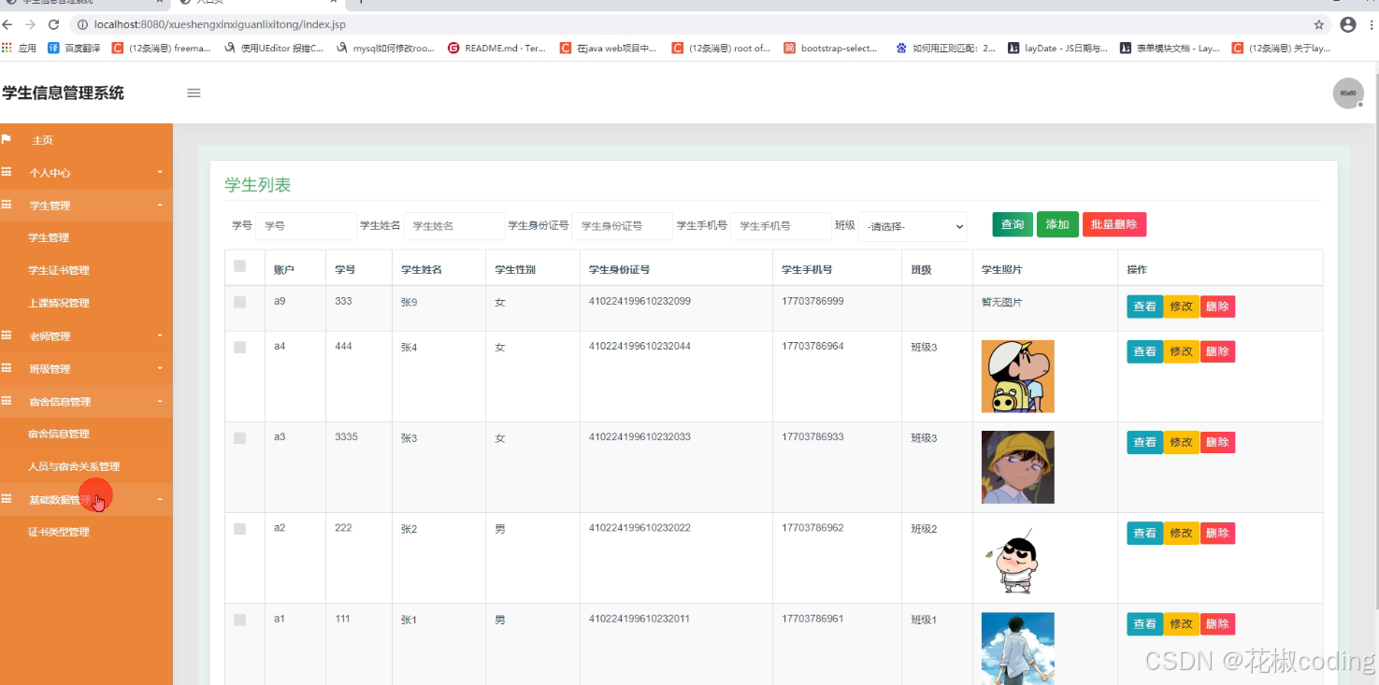Image resolution: width=1379 pixels, height=685 pixels.
Task: Click student number 3335
Action: 346,436
